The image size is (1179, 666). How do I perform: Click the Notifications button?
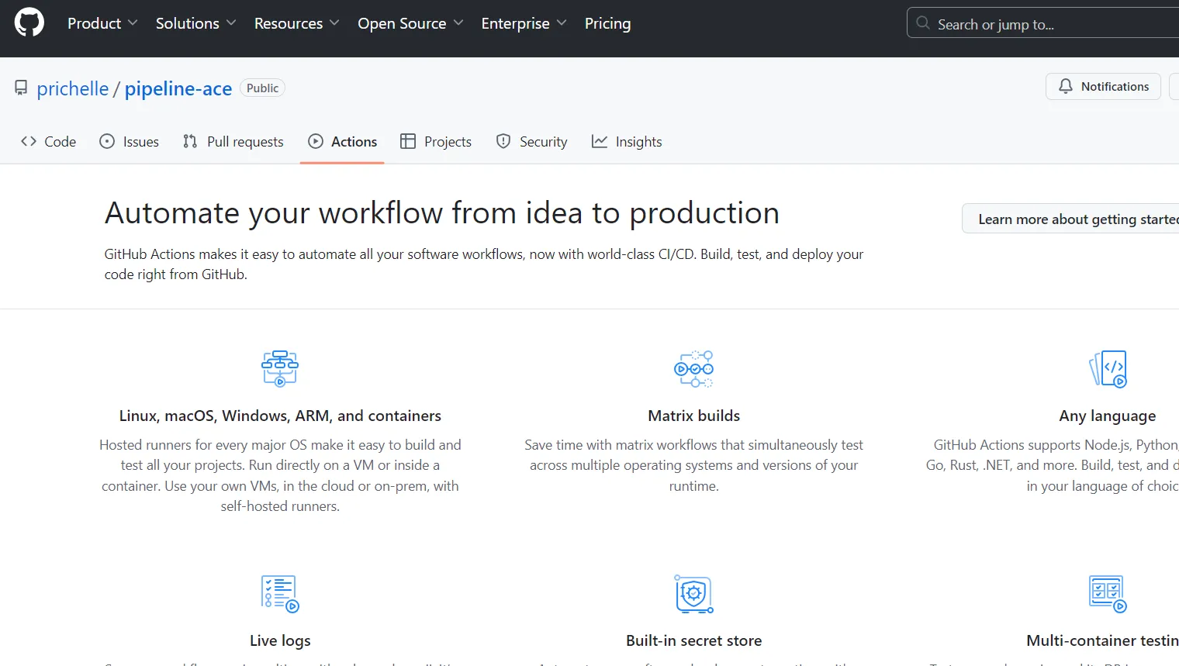click(1103, 86)
